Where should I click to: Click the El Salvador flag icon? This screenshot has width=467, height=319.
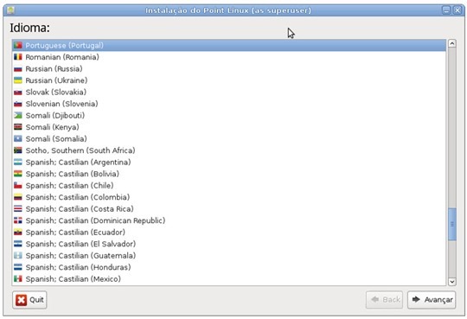point(18,244)
